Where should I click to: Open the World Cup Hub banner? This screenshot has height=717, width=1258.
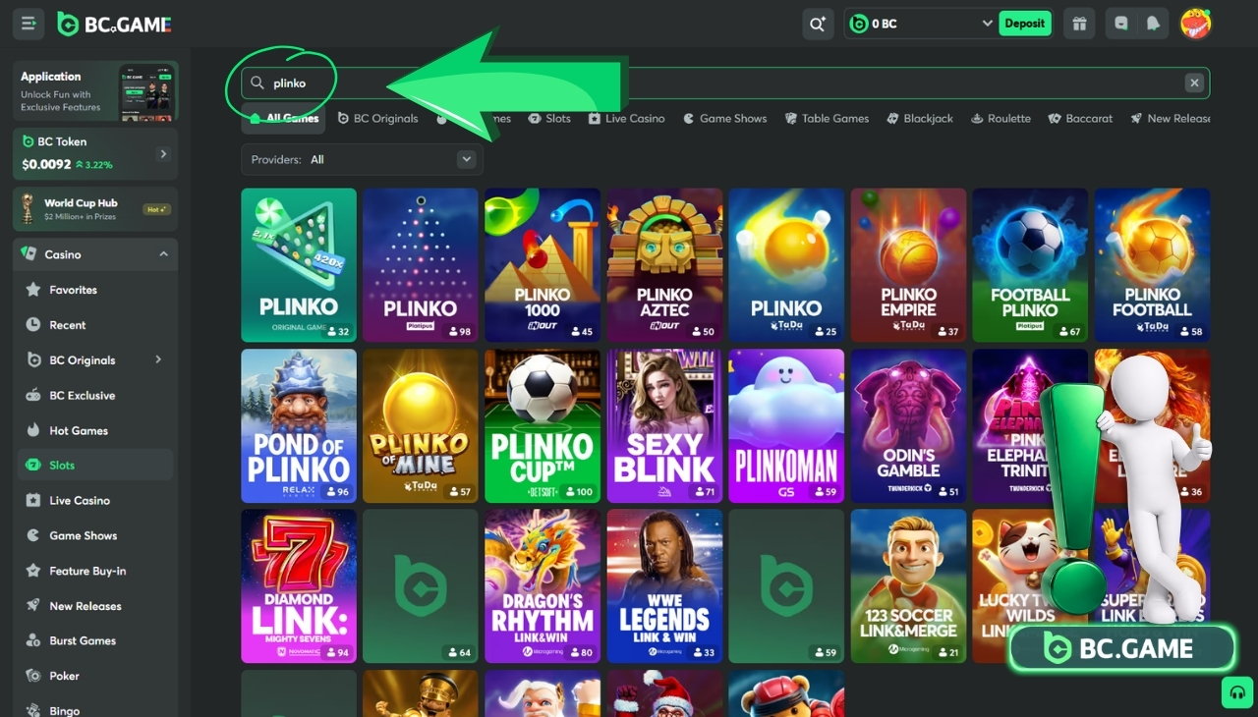[95, 209]
